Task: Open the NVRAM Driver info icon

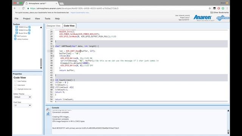Action: click(29, 30)
